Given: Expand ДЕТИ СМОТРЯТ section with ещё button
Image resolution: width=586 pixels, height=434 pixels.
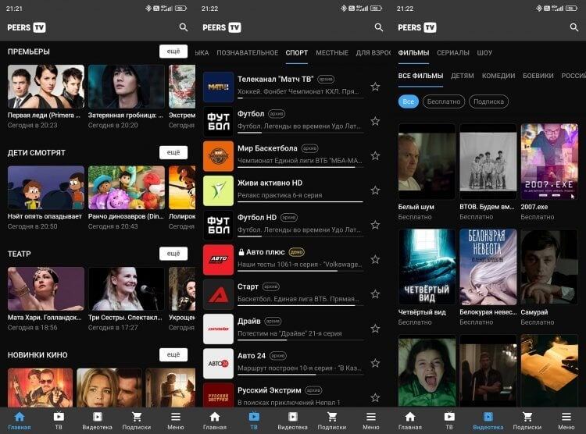Looking at the screenshot, I should pyautogui.click(x=173, y=152).
